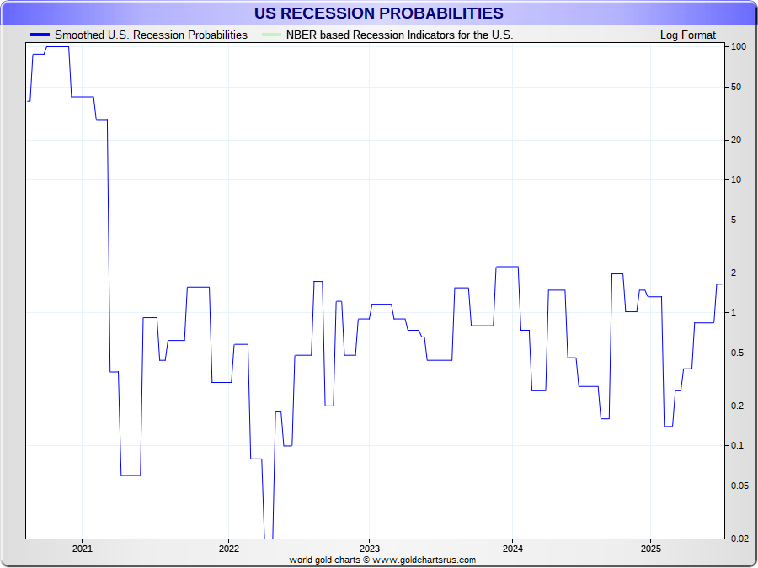Click the 1 y-axis label
This screenshot has height=568, width=758.
[x=734, y=312]
